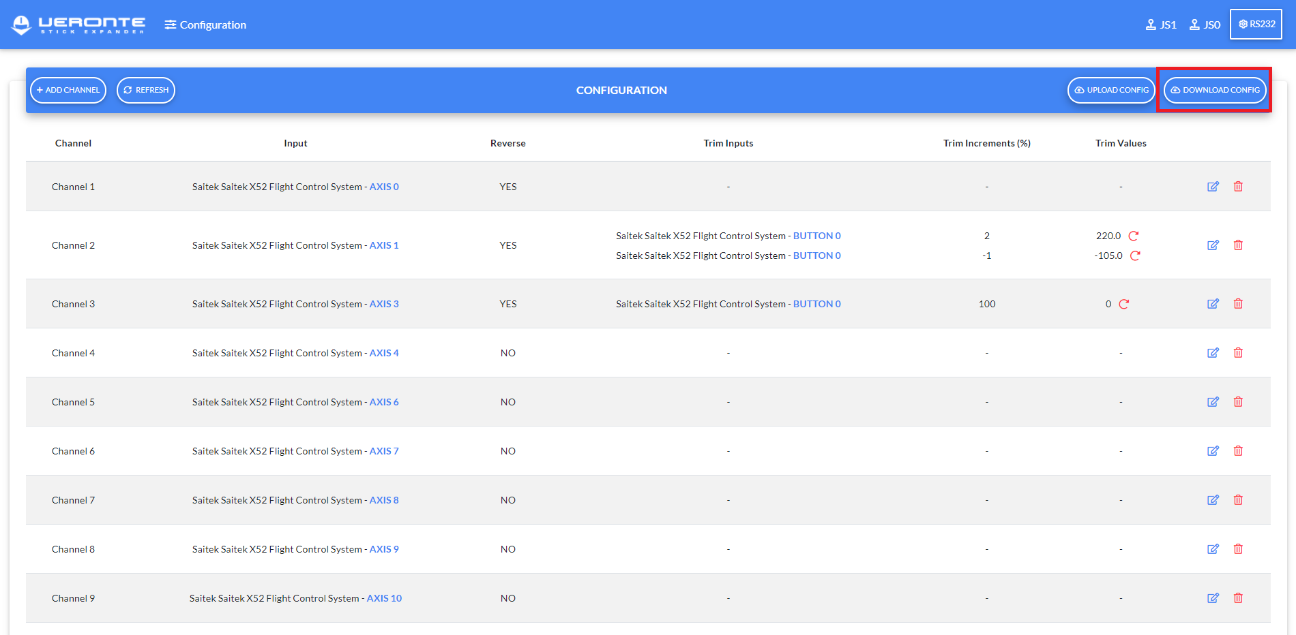Add a new channel

(68, 90)
